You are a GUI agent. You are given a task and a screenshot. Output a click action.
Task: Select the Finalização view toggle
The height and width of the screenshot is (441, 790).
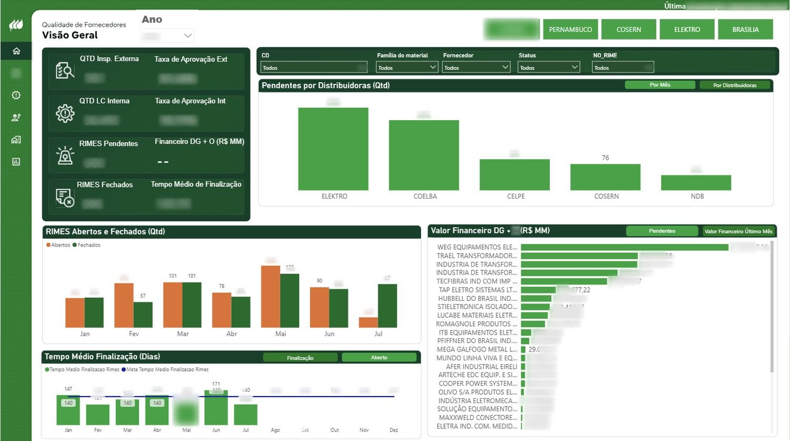[x=300, y=358]
